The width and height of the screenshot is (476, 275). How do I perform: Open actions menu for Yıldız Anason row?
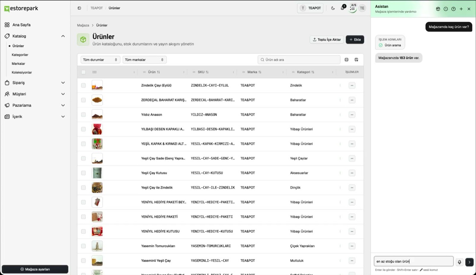coord(352,115)
